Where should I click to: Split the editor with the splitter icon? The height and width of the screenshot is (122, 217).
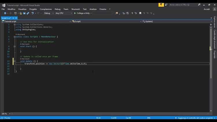click(x=211, y=25)
